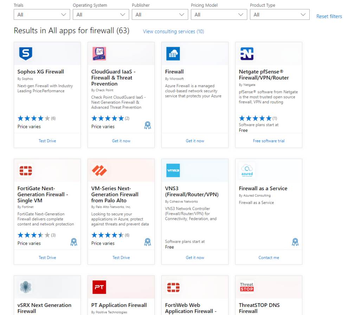The height and width of the screenshot is (315, 360).
Task: Click the 'By Azured Consulting' publisher text
Action: [x=255, y=195]
